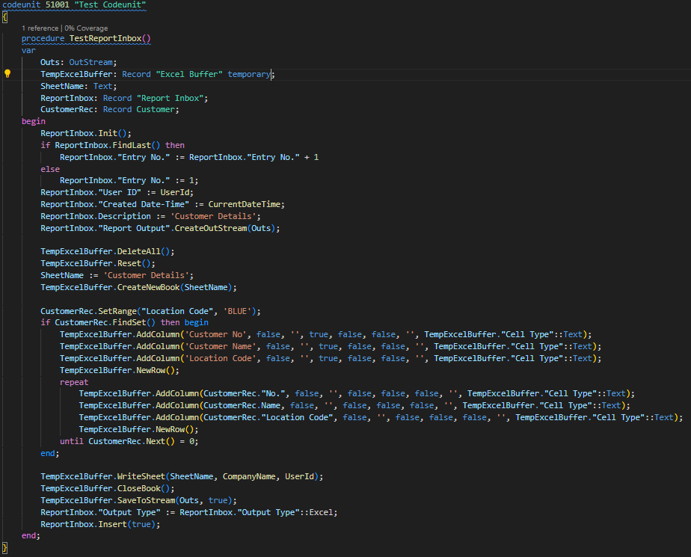691x557 pixels.
Task: Click the "0% Coverage" code lens link
Action: pos(87,28)
